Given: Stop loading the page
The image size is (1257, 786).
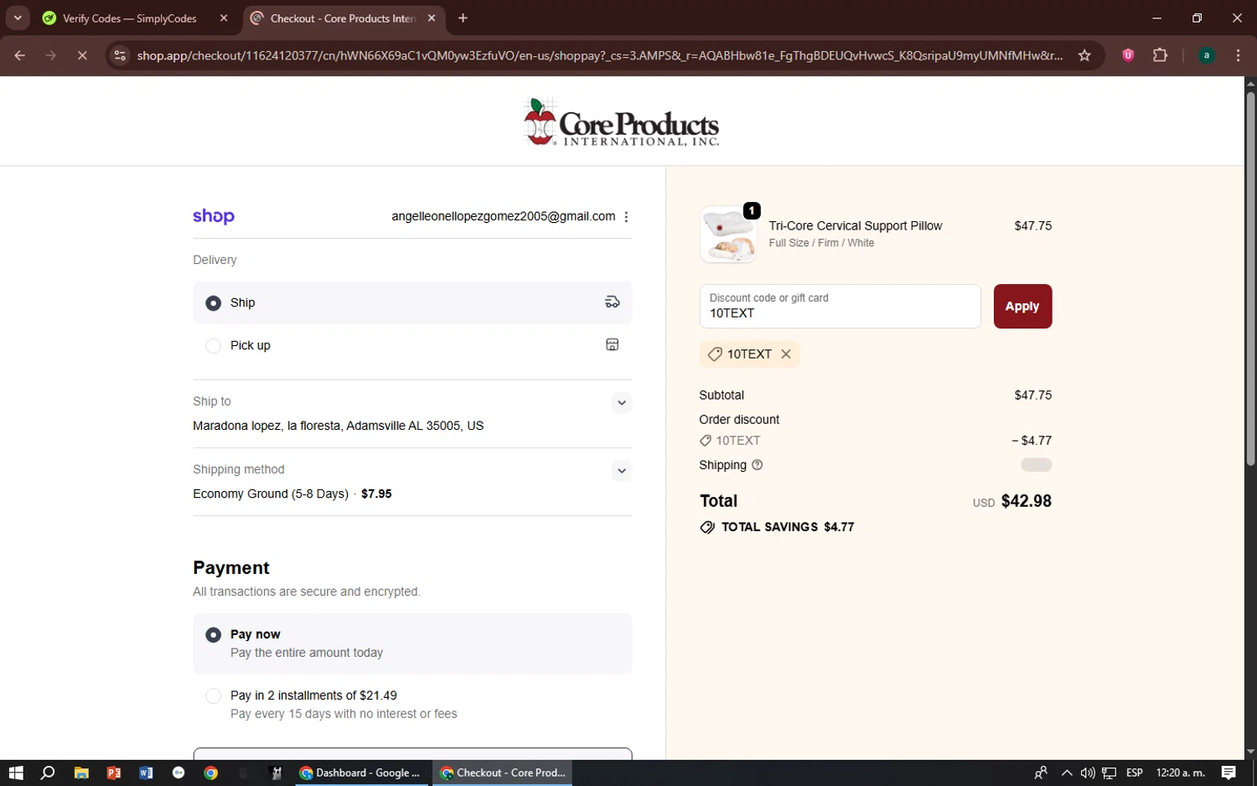Looking at the screenshot, I should (x=82, y=55).
